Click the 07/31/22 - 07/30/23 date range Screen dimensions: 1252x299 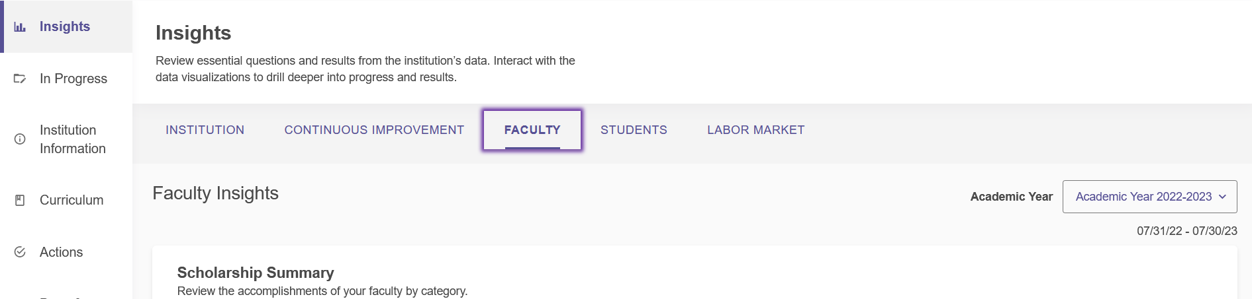point(1187,231)
